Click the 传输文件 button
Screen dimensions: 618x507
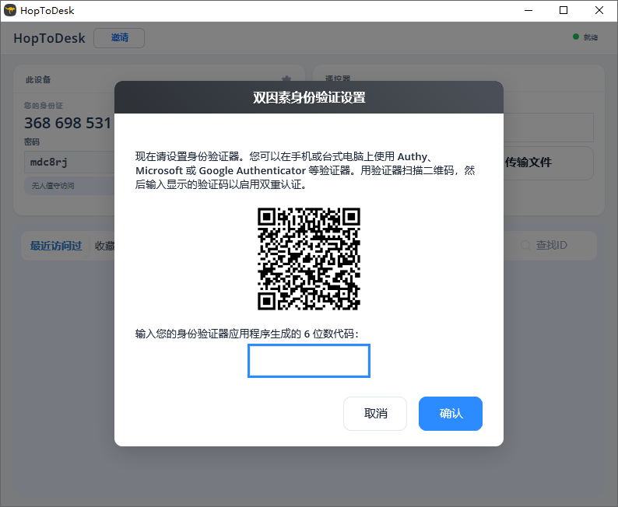coord(528,163)
